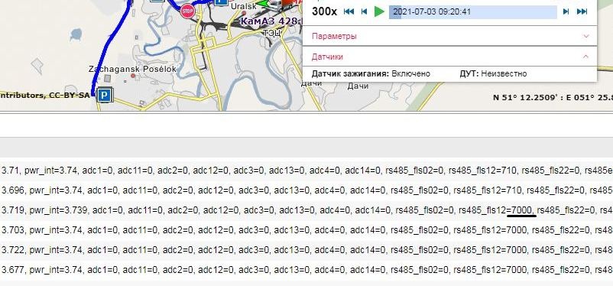This screenshot has width=613, height=286.
Task: Step one point back with the previous icon
Action: tap(364, 11)
